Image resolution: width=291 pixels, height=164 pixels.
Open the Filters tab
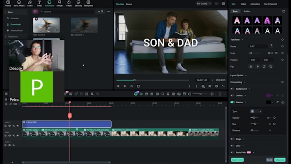(69, 3)
